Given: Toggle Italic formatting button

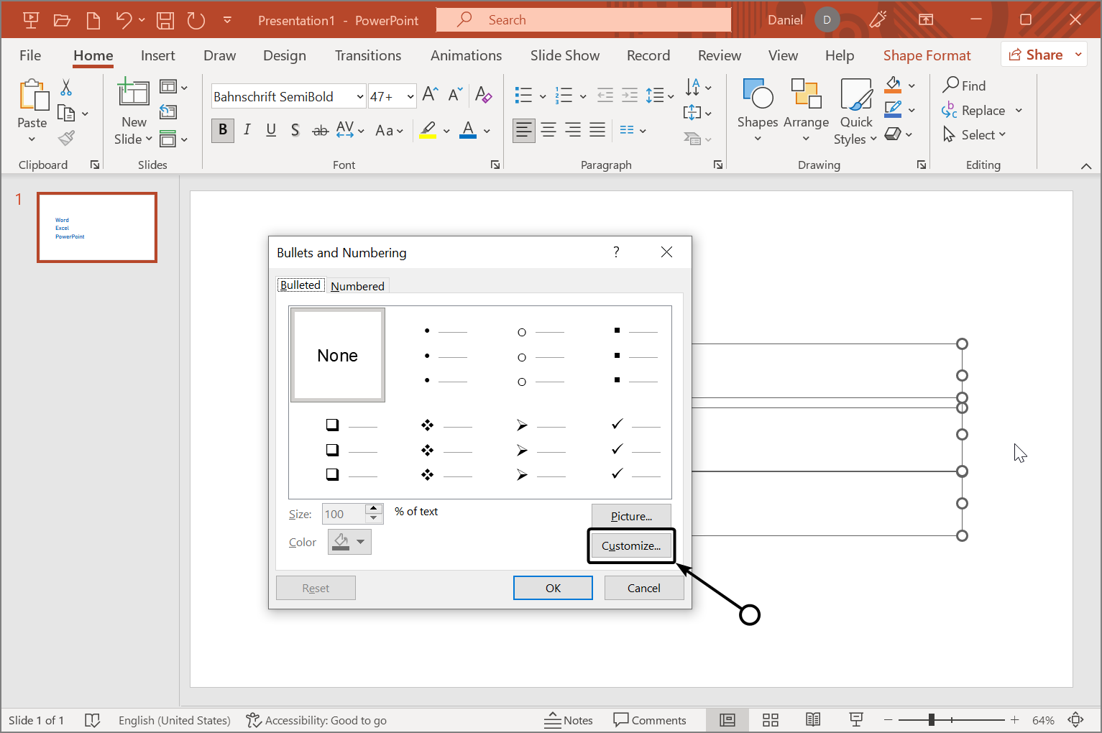Looking at the screenshot, I should [x=247, y=130].
